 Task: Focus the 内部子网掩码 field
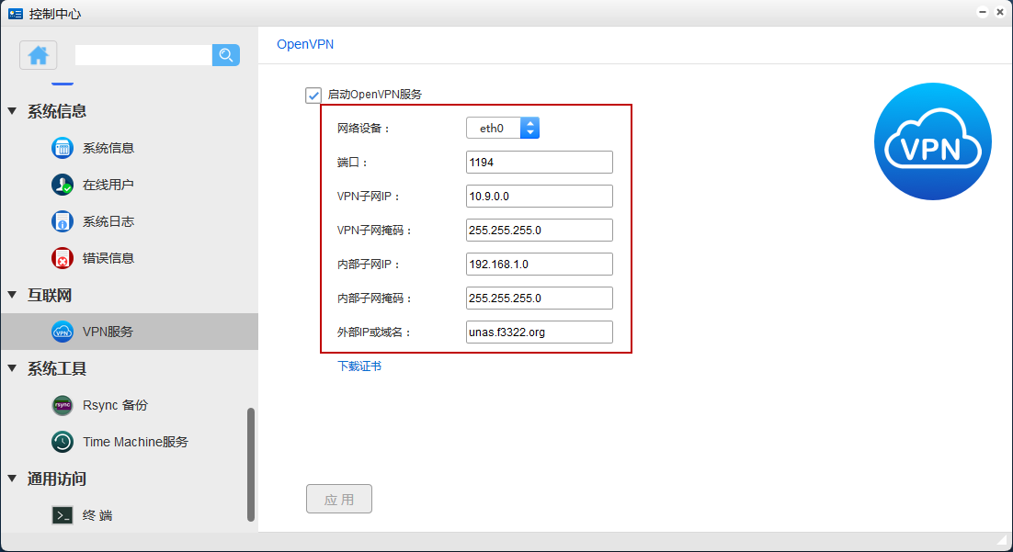click(x=540, y=299)
